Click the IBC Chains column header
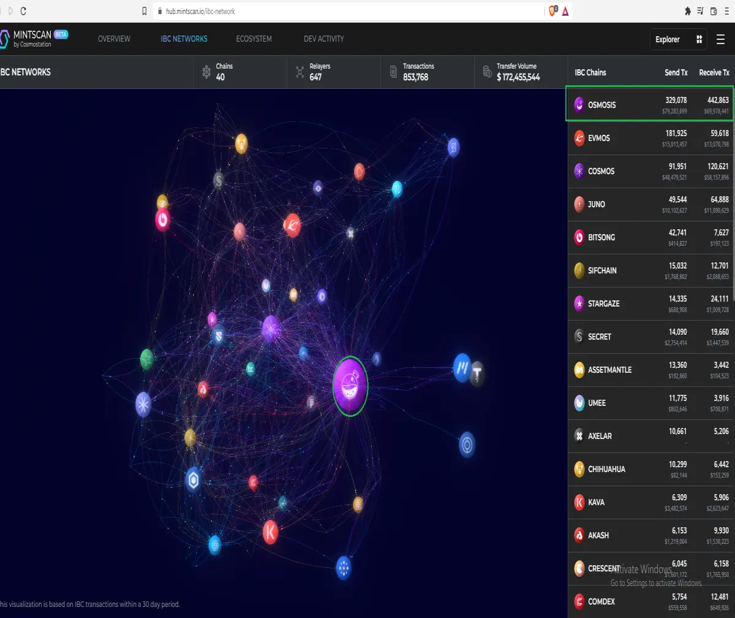This screenshot has width=735, height=618. (590, 72)
